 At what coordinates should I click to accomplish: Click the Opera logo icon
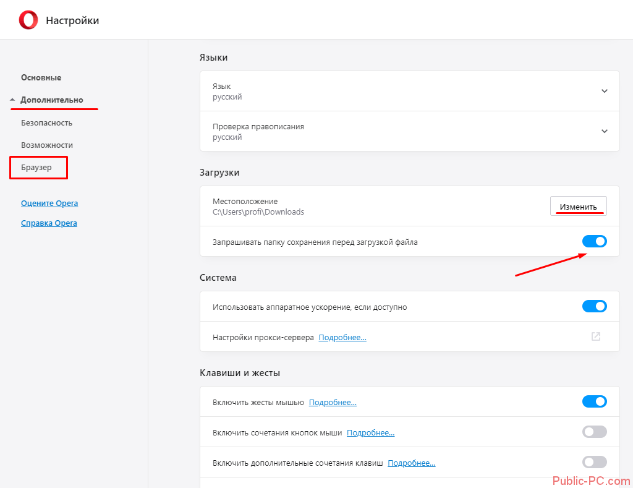[x=28, y=20]
